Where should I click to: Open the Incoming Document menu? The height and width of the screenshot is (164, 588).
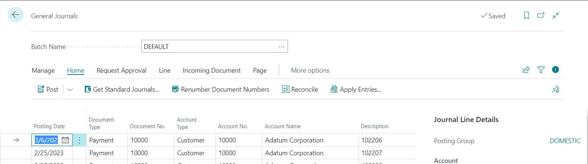click(212, 70)
